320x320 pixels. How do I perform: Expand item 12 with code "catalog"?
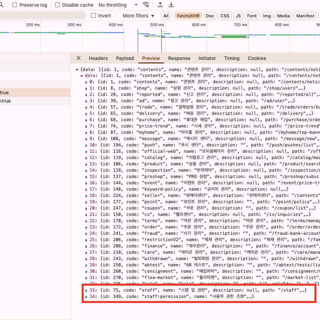[x=86, y=158]
